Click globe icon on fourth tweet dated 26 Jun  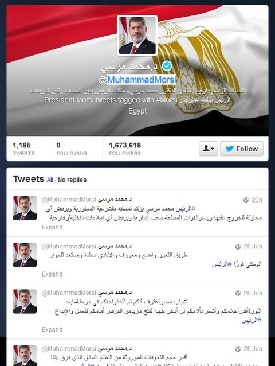(238, 349)
